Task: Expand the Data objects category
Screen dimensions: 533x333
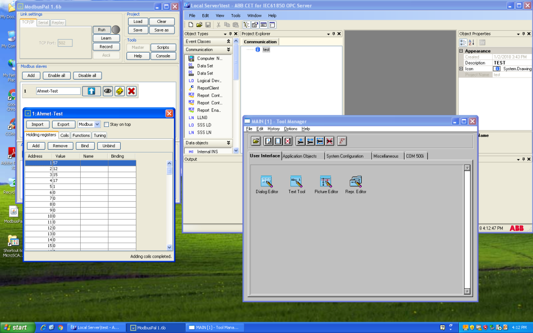Action: (228, 143)
